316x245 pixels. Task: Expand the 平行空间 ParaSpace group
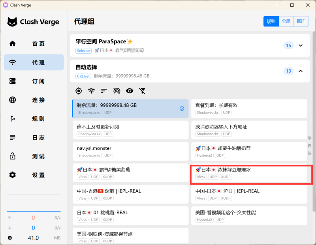coord(301,45)
